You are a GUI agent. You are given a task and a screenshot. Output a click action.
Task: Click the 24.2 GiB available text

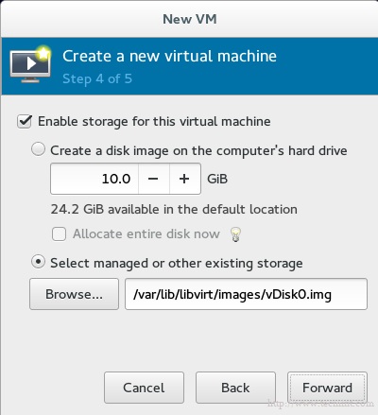174,209
